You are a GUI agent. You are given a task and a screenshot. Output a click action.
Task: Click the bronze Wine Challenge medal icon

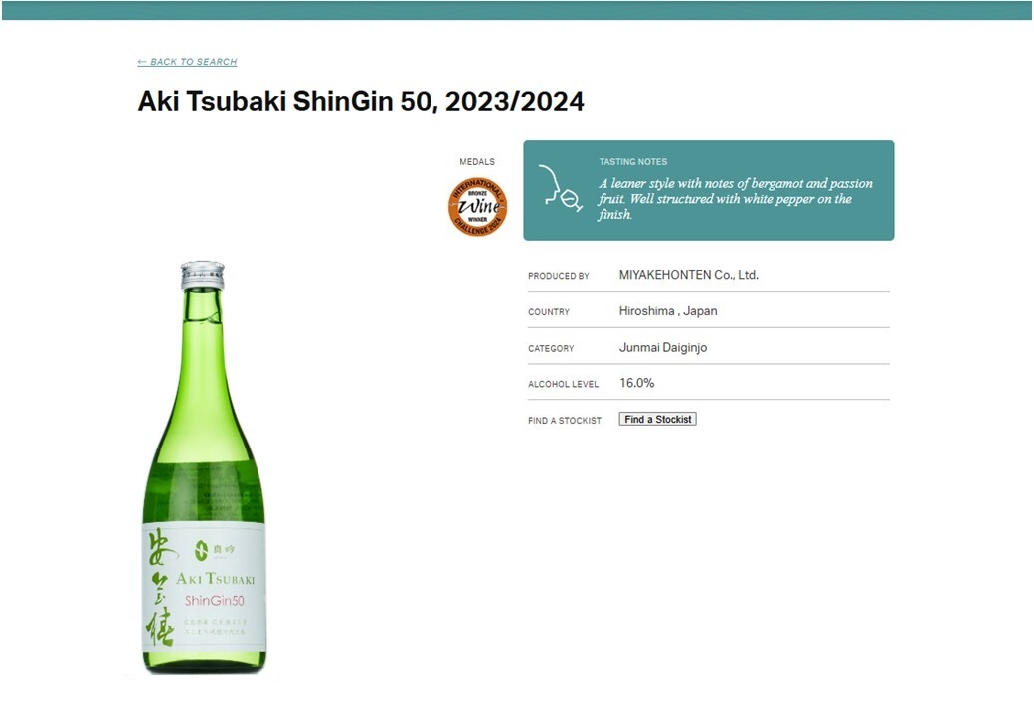(x=477, y=206)
